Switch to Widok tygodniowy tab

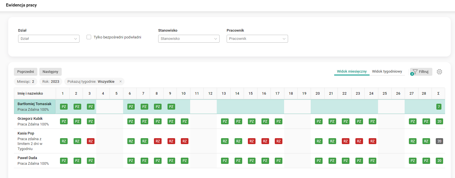click(387, 71)
